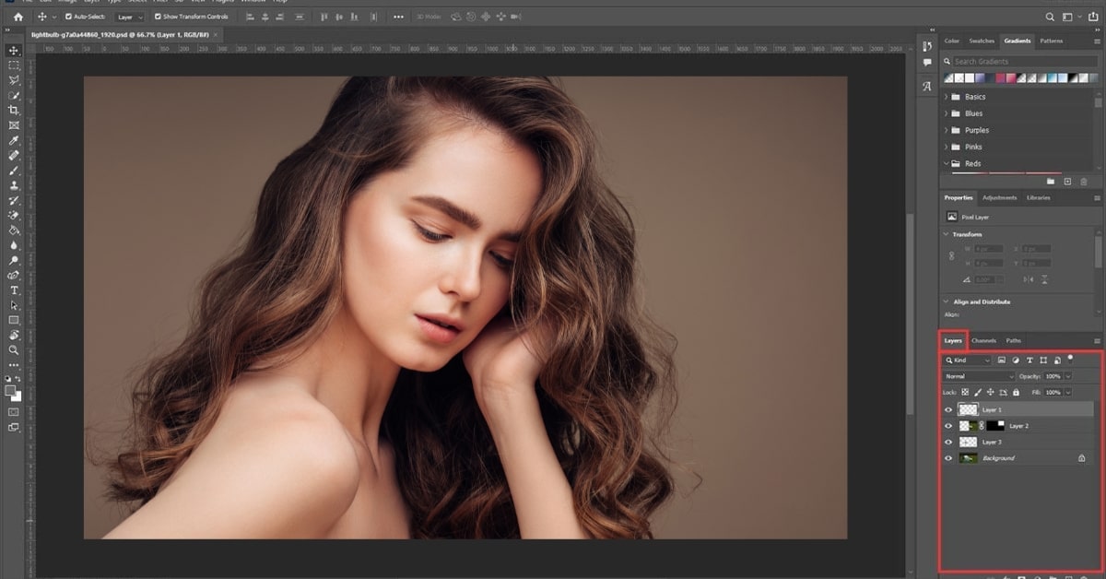Filter layers by type layer icon
The image size is (1106, 579).
1030,360
